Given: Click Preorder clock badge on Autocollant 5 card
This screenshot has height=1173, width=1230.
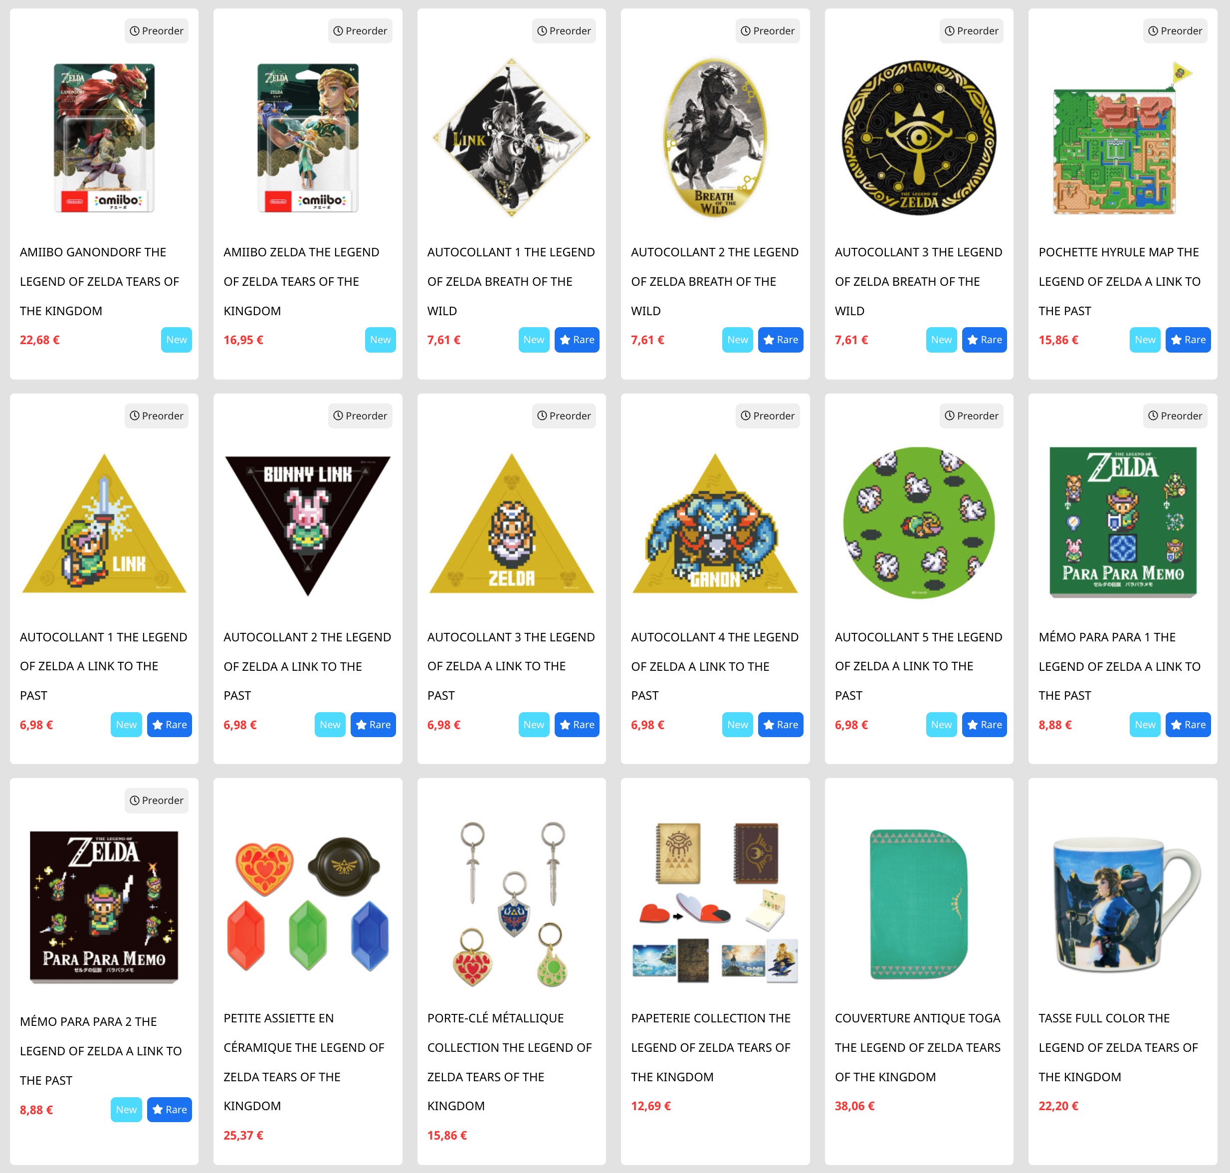Looking at the screenshot, I should point(971,416).
